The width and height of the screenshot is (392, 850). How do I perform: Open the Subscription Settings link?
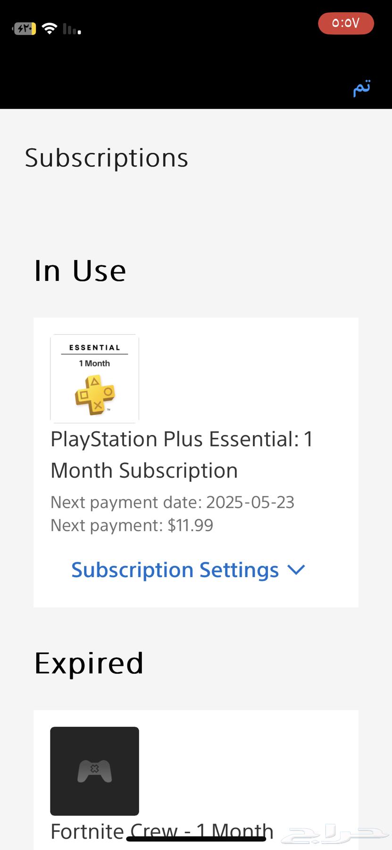click(x=175, y=570)
